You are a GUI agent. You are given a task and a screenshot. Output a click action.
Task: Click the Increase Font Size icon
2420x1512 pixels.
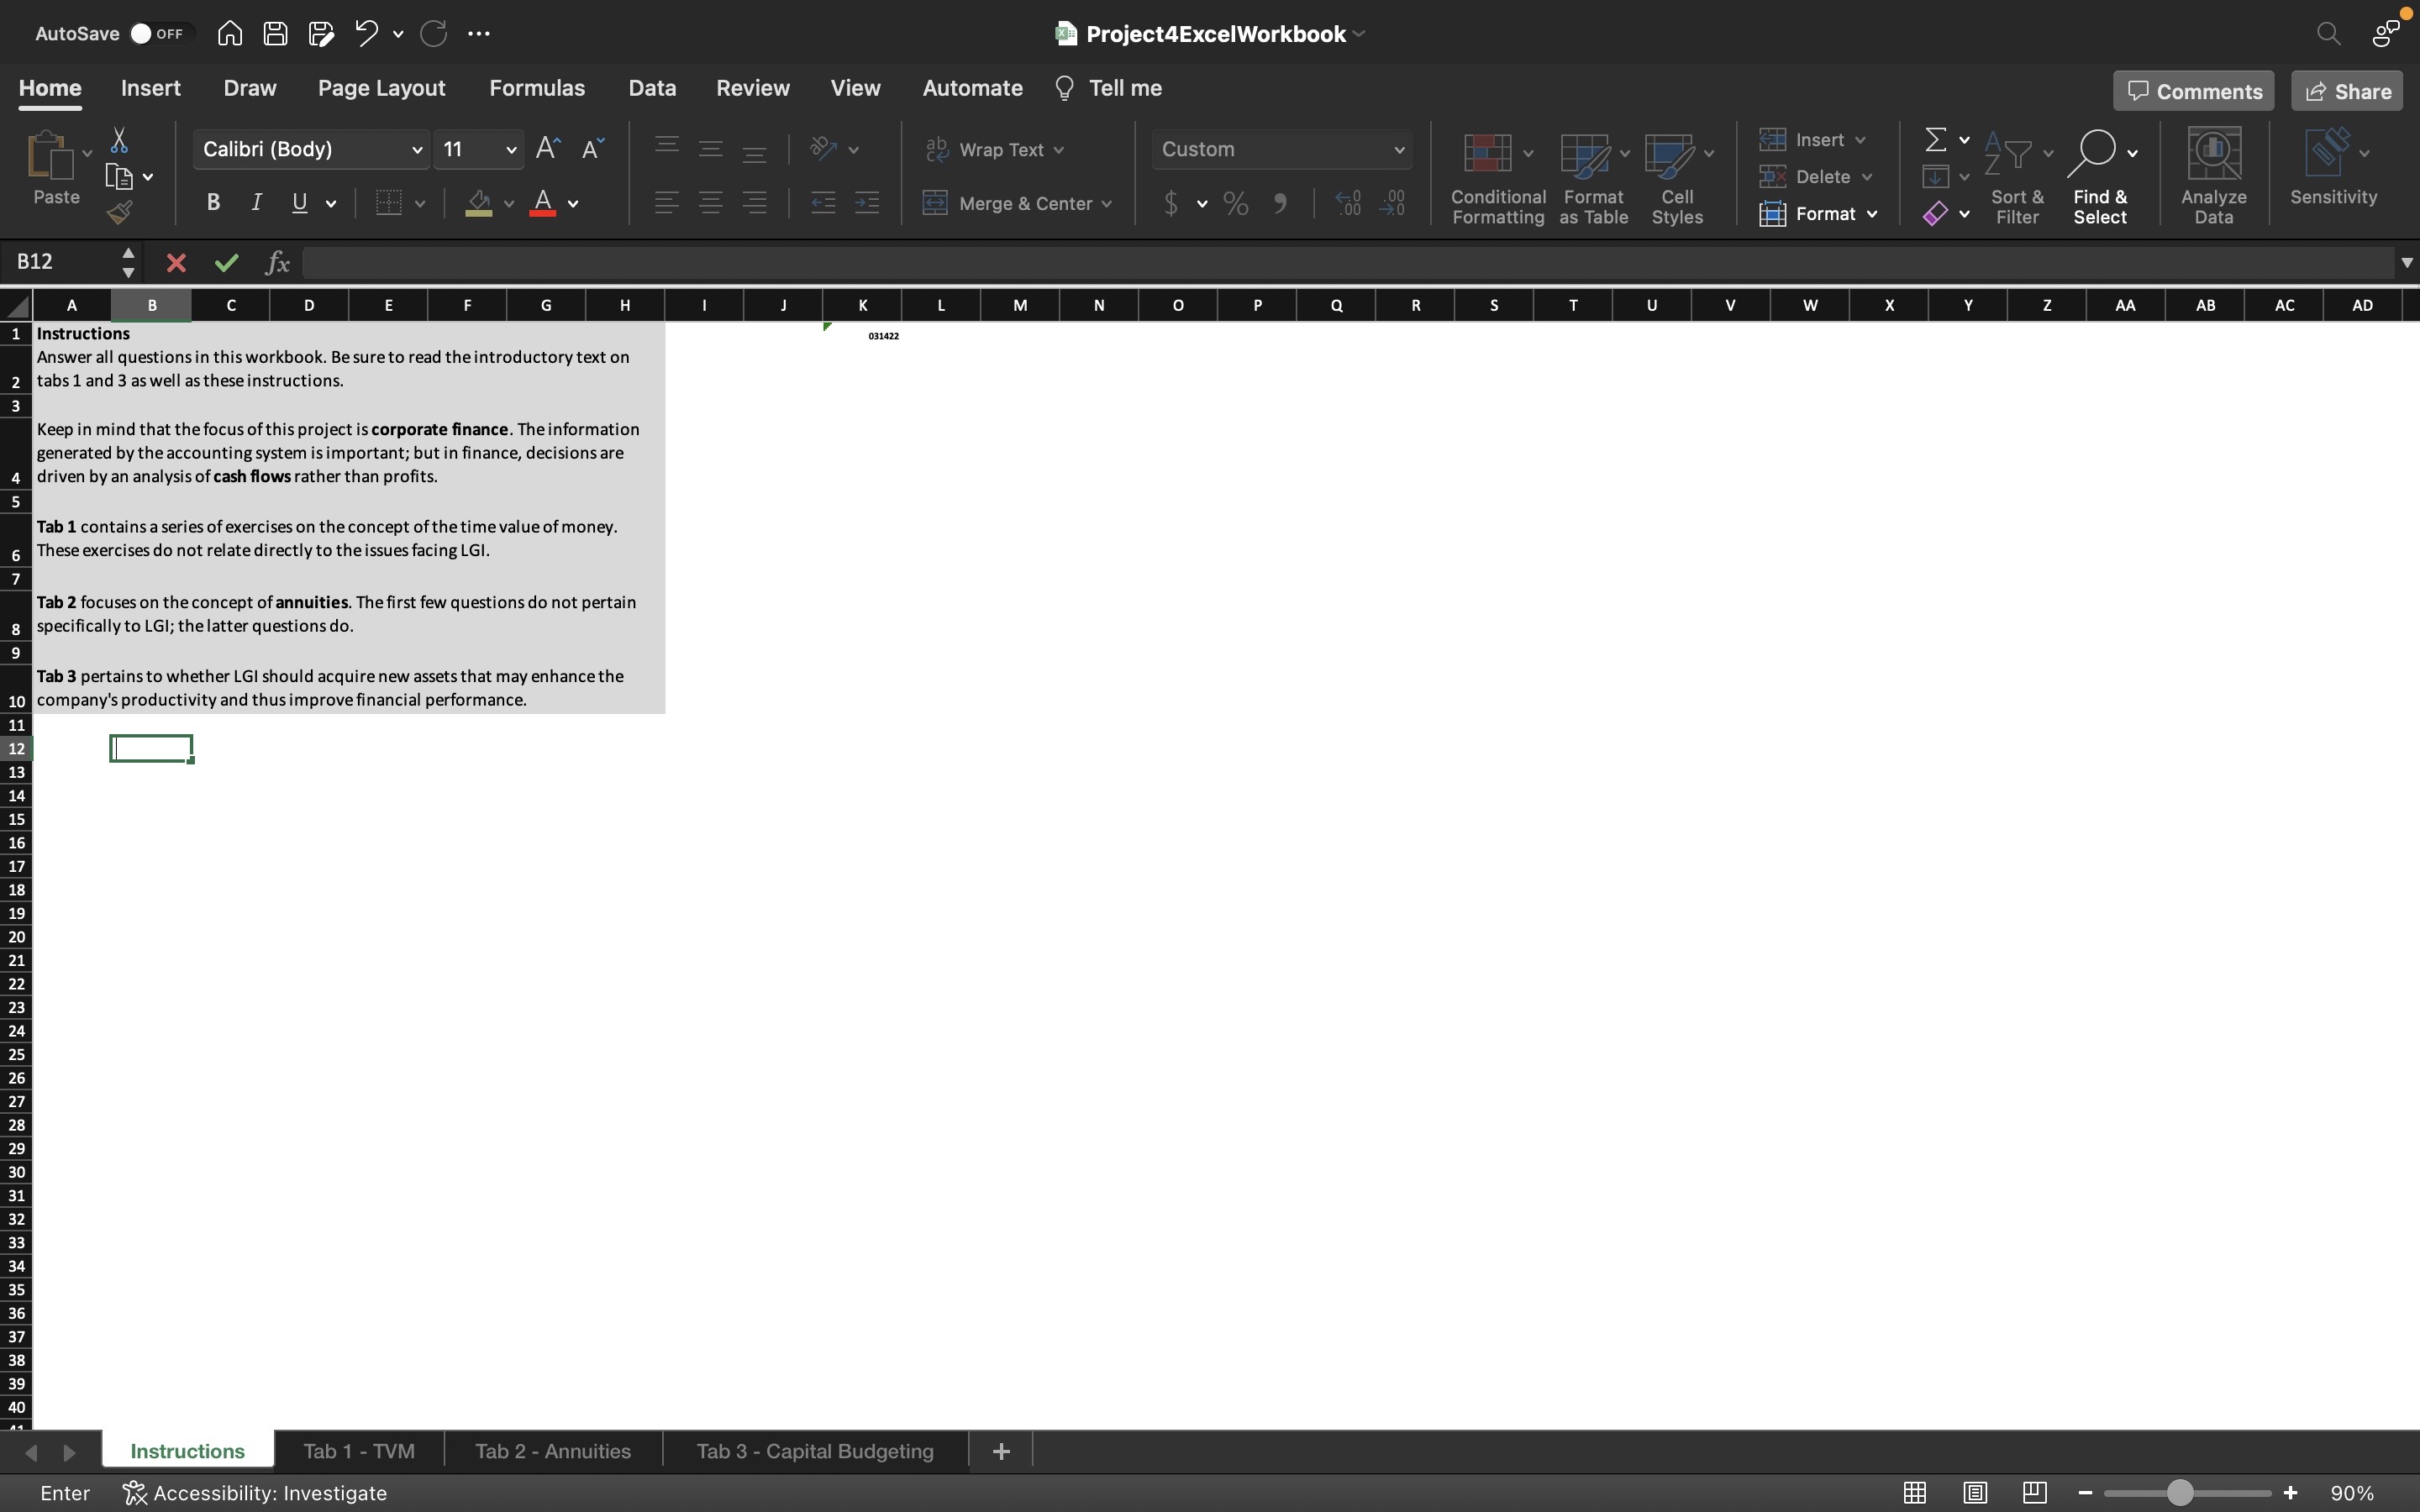[548, 149]
